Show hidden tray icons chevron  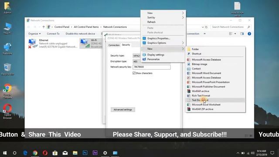[238, 153]
